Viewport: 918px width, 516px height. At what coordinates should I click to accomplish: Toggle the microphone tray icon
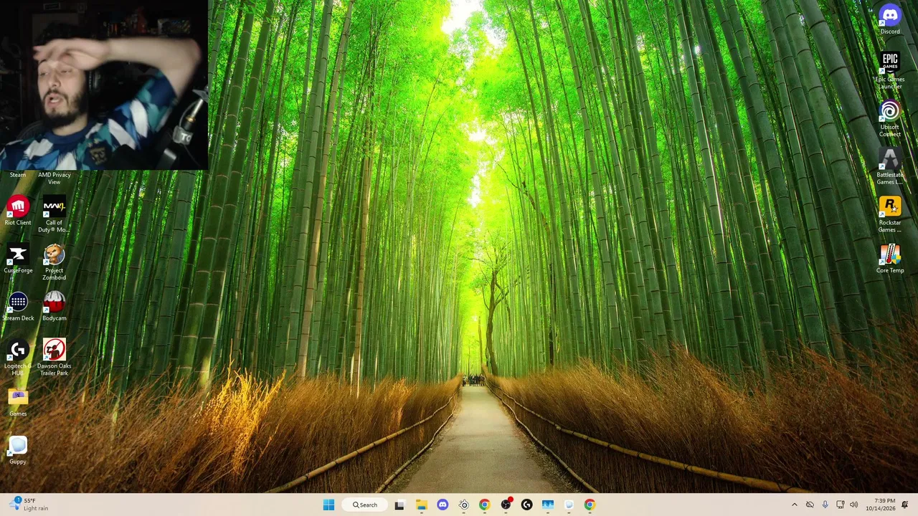[x=825, y=505]
